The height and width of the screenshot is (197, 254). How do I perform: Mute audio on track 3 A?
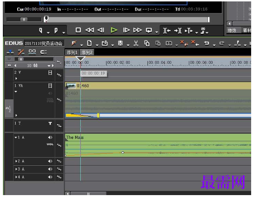pos(50,169)
